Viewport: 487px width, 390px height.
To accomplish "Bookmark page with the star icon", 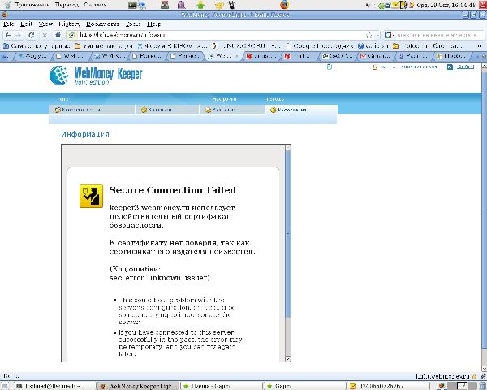I will click(369, 37).
